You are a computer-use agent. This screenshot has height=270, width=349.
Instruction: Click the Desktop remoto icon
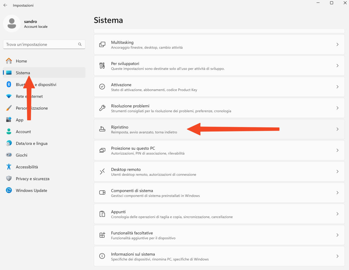(x=102, y=171)
